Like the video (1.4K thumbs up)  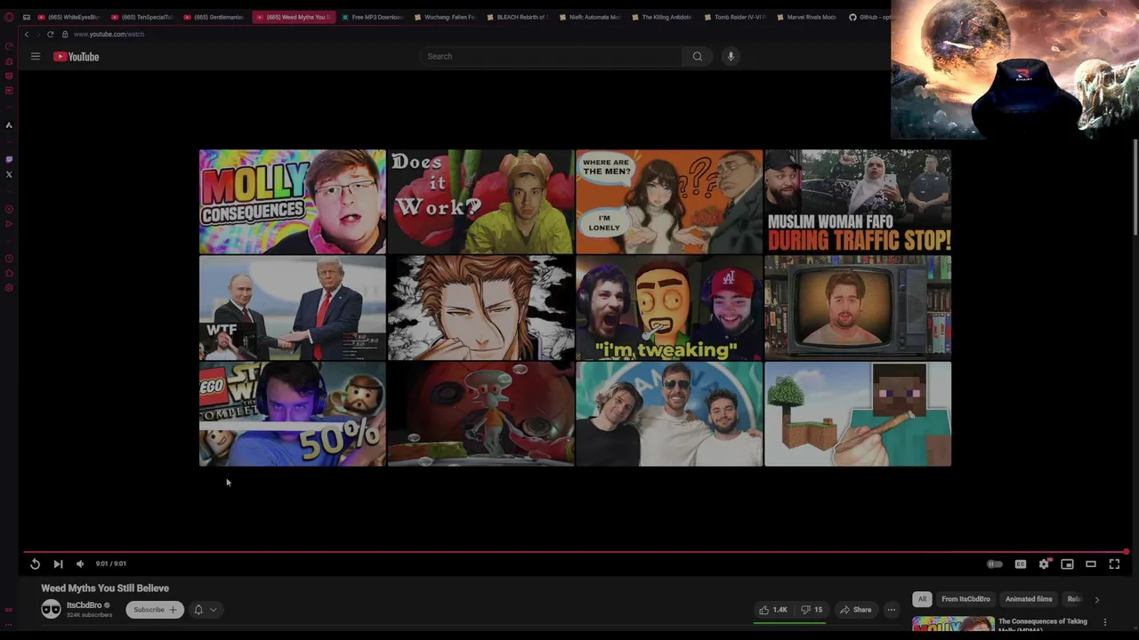tap(772, 610)
